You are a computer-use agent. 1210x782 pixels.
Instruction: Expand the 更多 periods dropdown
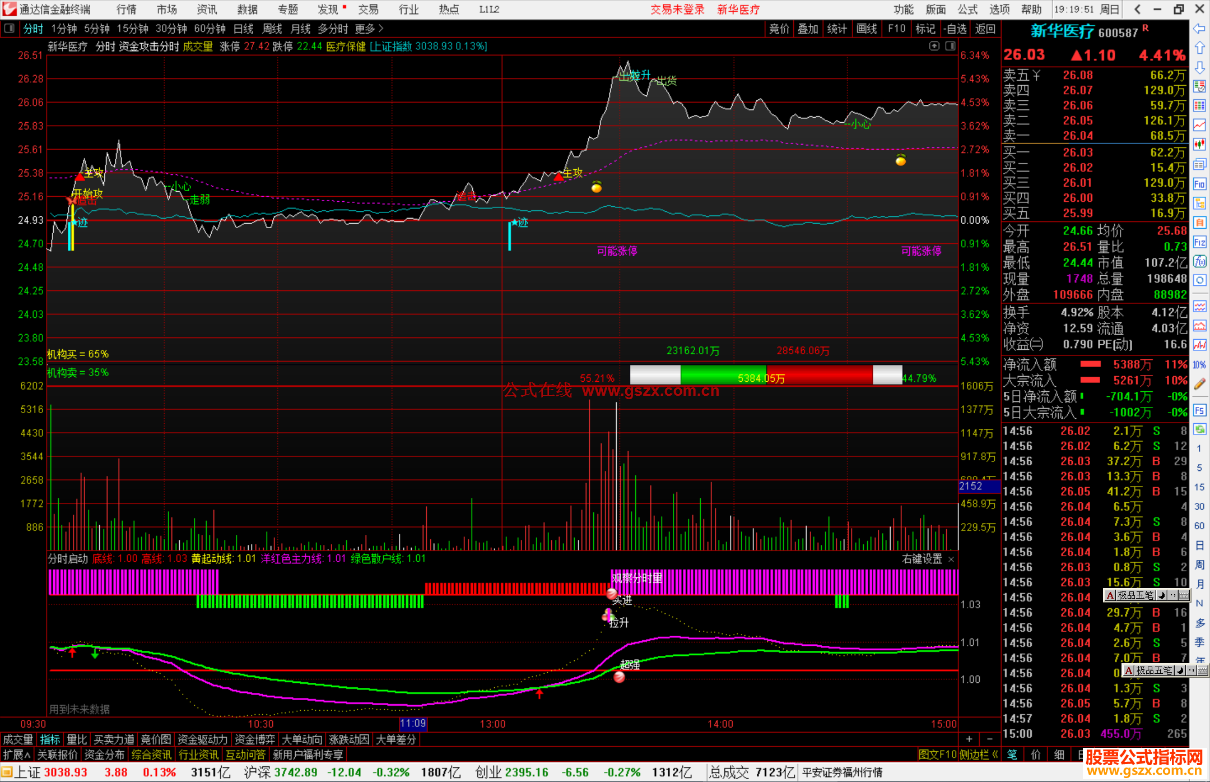coord(369,29)
